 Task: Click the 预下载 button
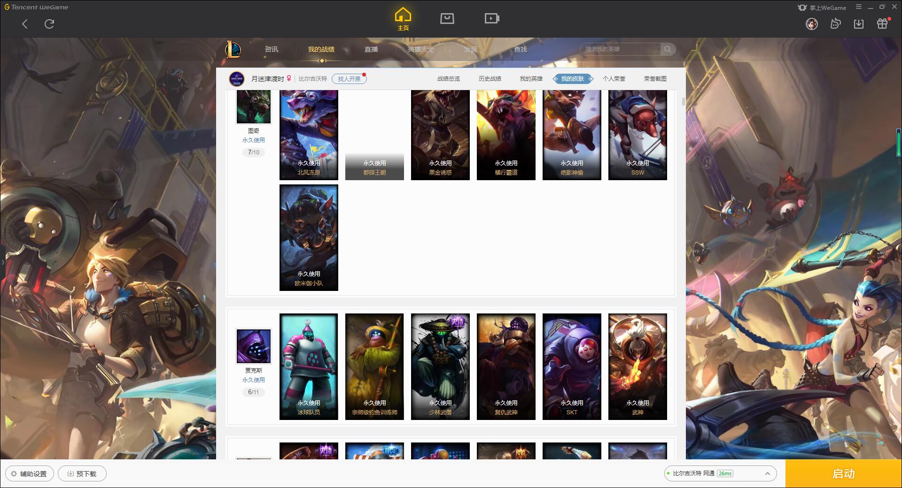click(82, 473)
